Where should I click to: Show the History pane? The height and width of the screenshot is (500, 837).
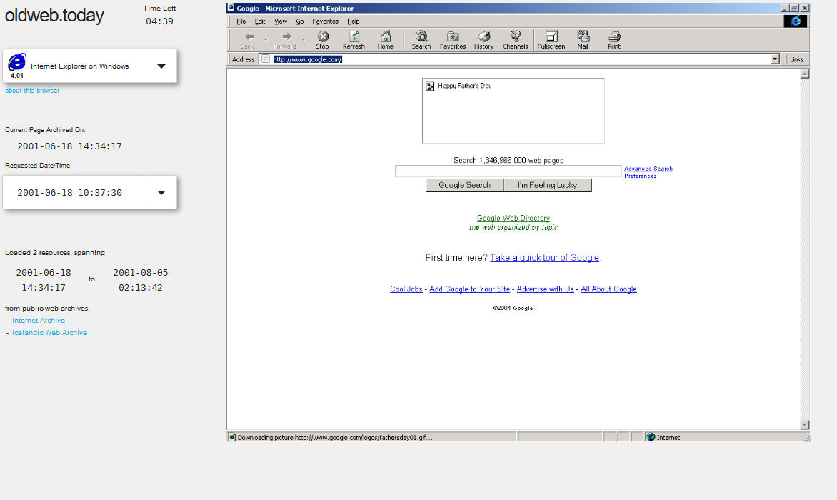[483, 40]
